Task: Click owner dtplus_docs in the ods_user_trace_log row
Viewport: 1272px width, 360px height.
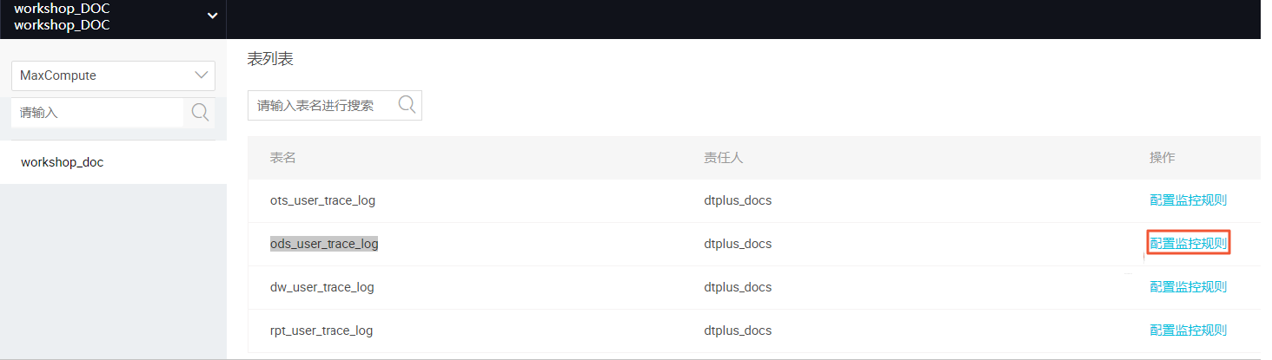Action: (738, 244)
